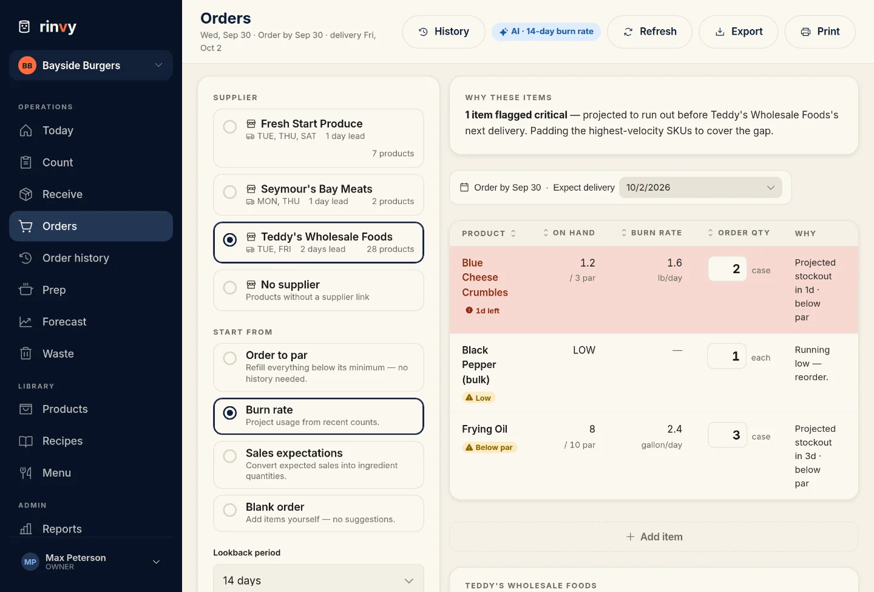
Task: Select the Blank order radio option
Action: (x=230, y=510)
